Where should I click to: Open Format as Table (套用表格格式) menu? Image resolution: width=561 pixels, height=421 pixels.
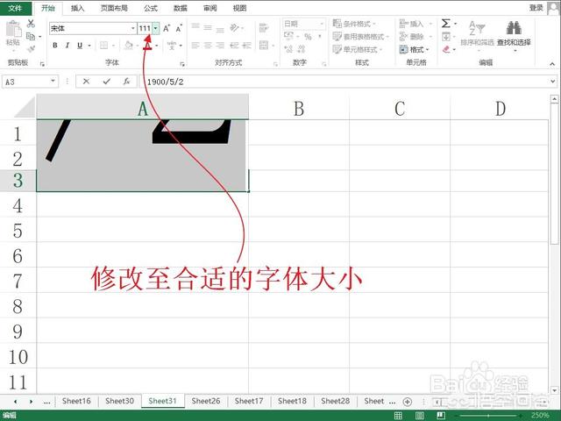[360, 37]
